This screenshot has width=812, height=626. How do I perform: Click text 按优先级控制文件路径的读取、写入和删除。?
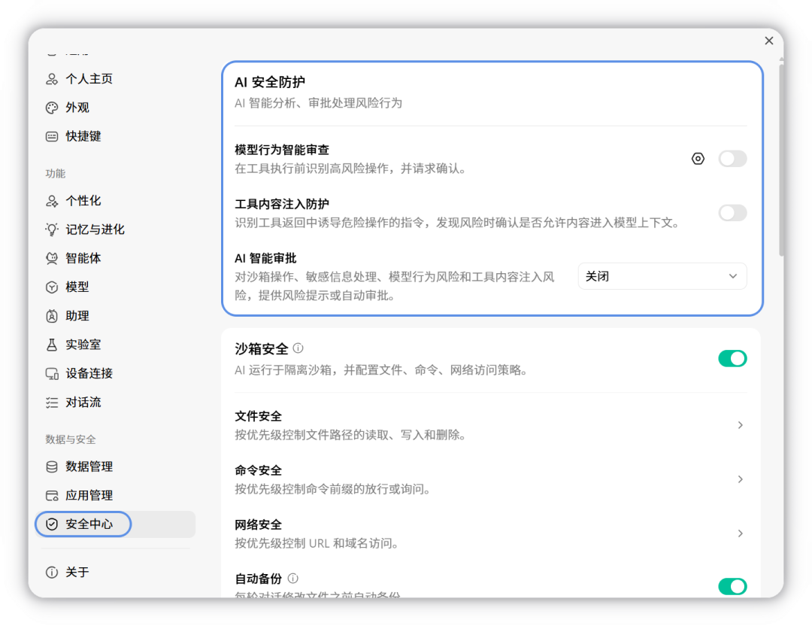[350, 435]
